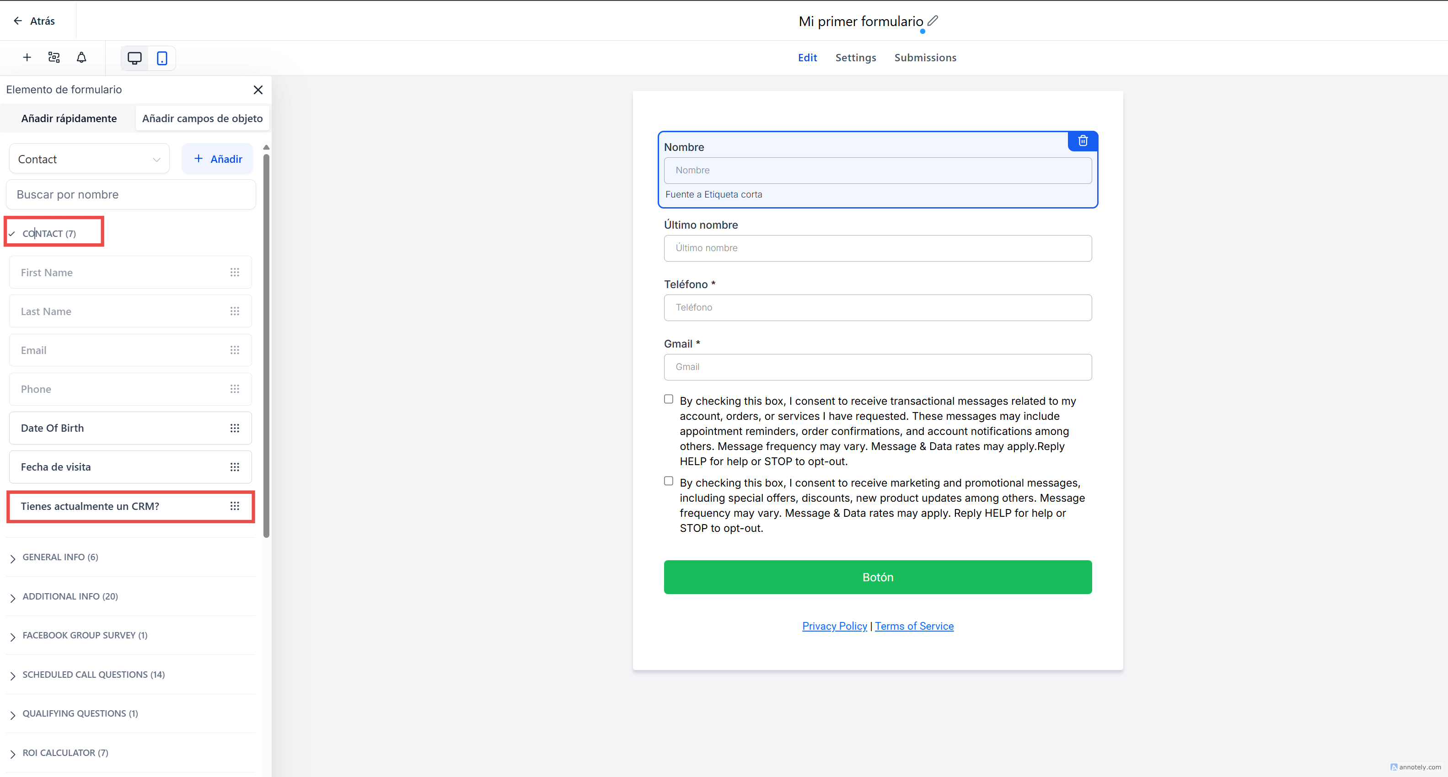Click the Buscar por nombre search field

(x=130, y=194)
